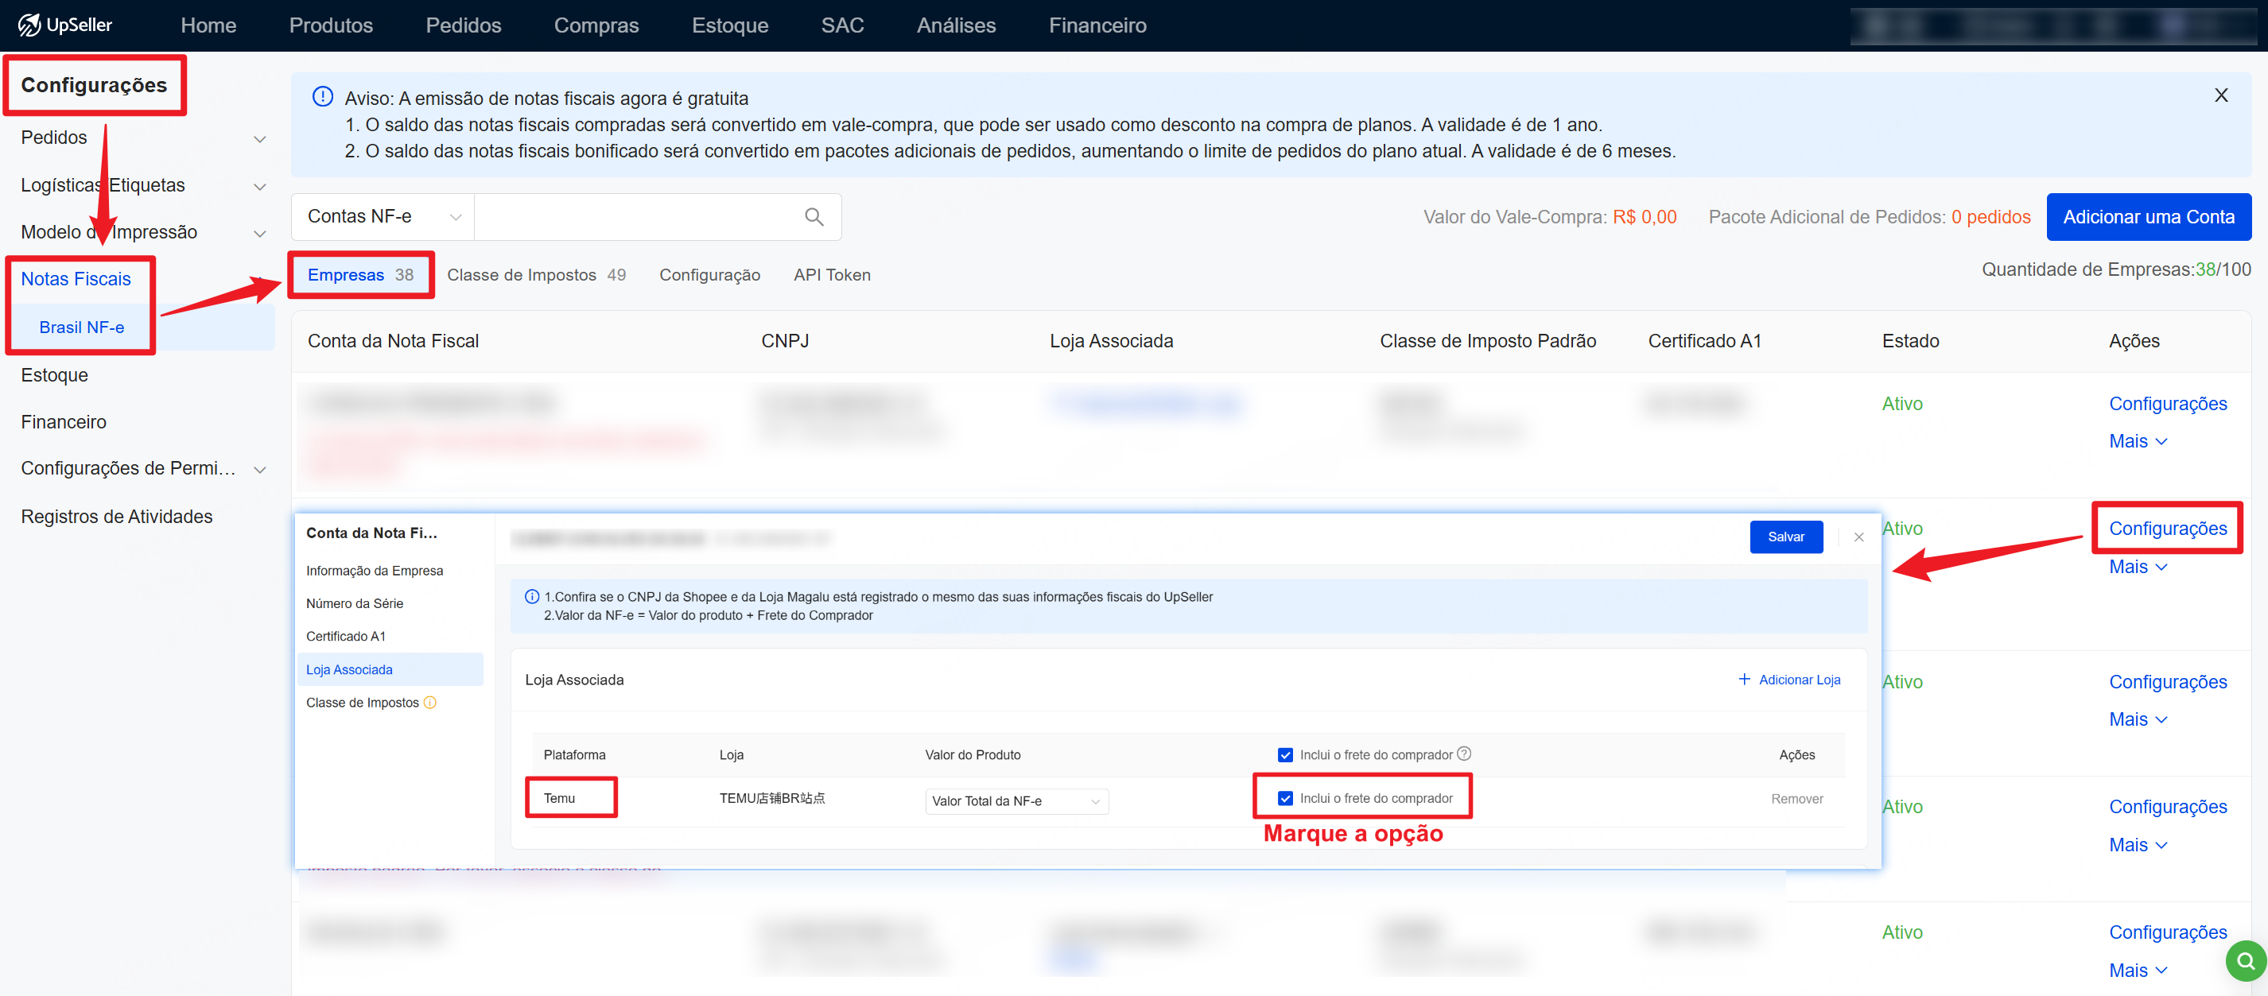
Task: Switch to Classe de Impostos tab
Action: (535, 274)
